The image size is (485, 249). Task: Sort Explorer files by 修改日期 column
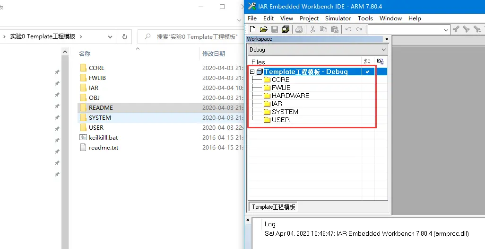(213, 53)
